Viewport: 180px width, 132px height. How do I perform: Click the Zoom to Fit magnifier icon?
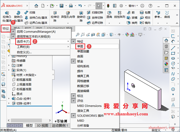(78, 35)
